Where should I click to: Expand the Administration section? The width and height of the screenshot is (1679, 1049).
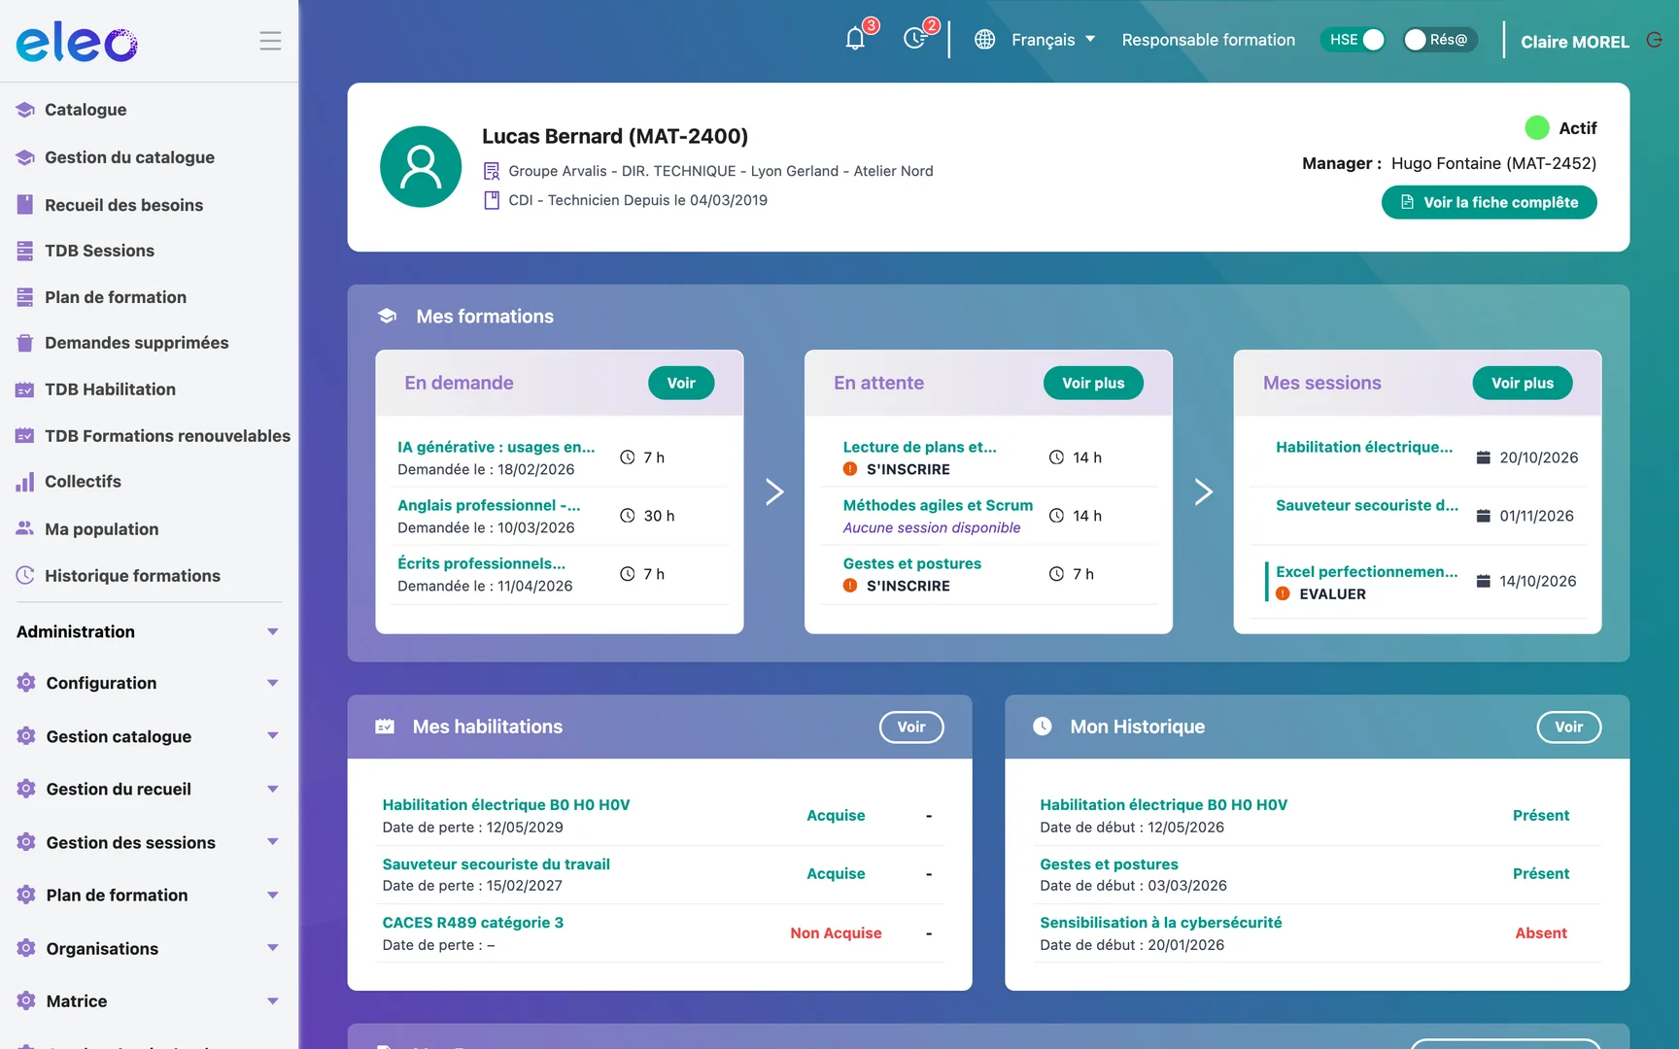[149, 631]
